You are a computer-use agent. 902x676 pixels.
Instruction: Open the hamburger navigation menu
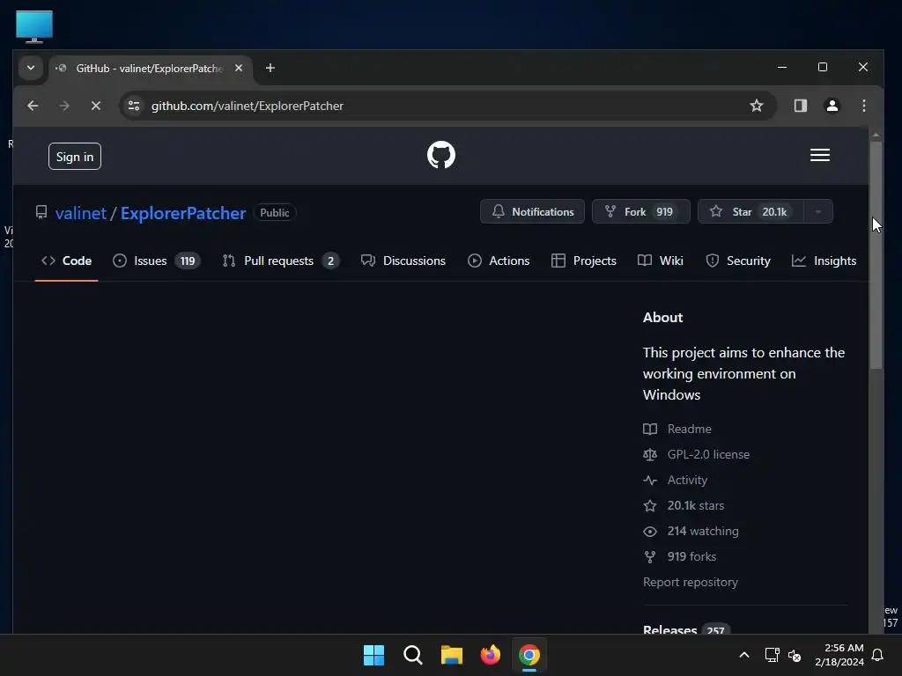(820, 155)
